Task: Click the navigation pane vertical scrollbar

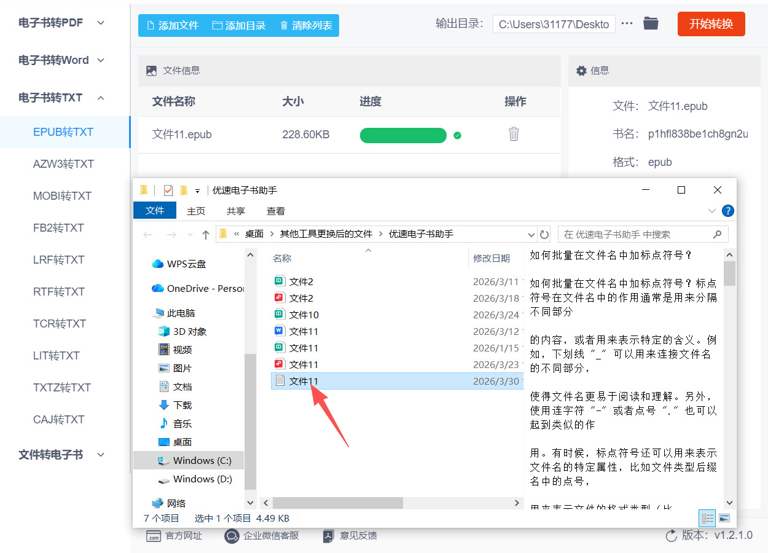Action: (250, 422)
